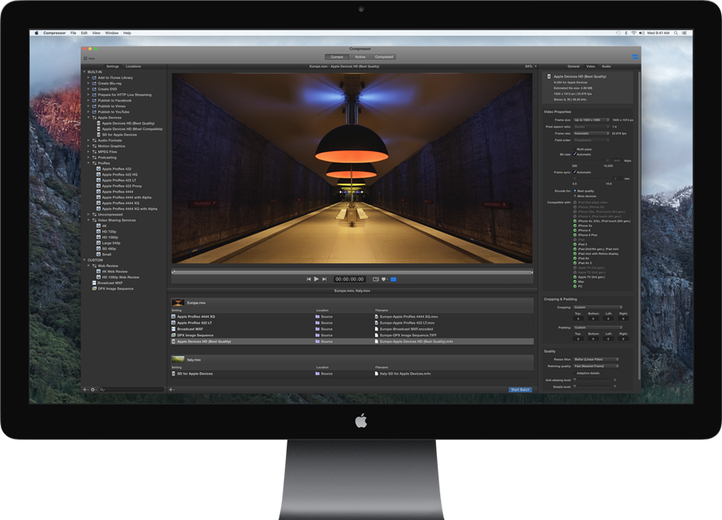Screen dimensions: 722x520
Task: Click the Wi-Fi status icon
Action: 633,33
